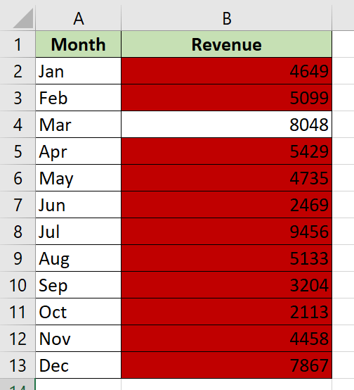The width and height of the screenshot is (354, 390).
Task: Click revenue value 4649
Action: [x=226, y=71]
